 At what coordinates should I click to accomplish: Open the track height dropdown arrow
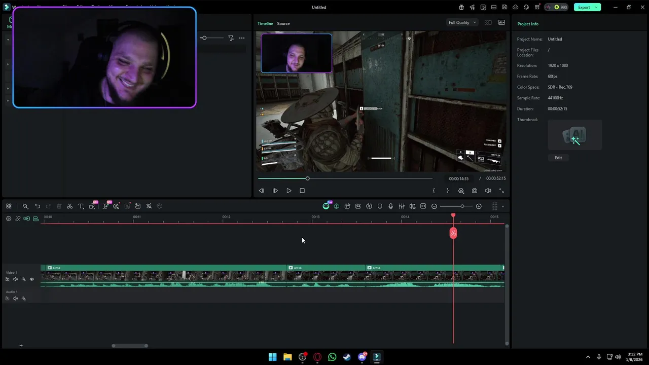point(503,206)
